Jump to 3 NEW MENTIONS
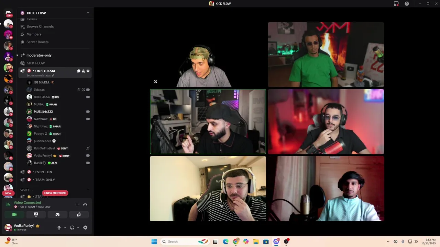 point(55,193)
